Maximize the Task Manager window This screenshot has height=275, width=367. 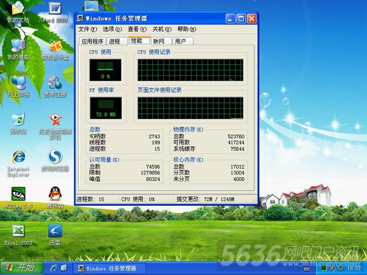tap(241, 19)
